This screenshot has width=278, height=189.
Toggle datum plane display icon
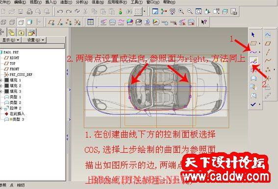tap(51, 23)
